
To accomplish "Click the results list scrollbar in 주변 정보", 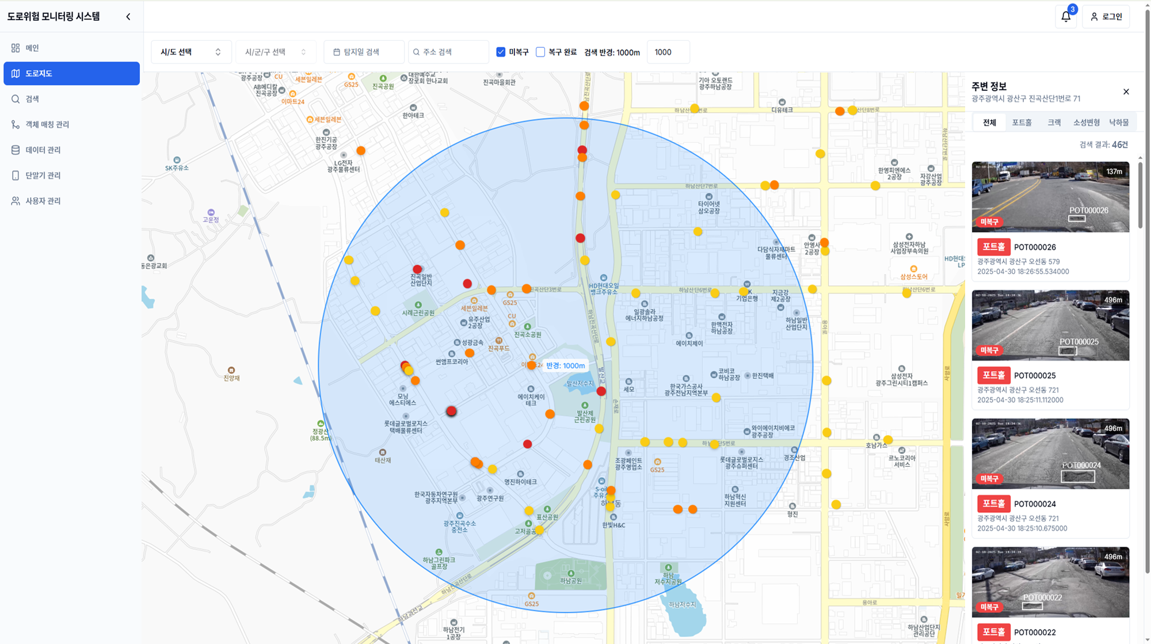I will click(1140, 196).
